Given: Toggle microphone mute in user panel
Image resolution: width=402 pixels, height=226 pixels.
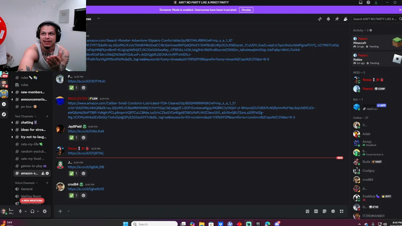Looking at the screenshot, I should [20, 211].
